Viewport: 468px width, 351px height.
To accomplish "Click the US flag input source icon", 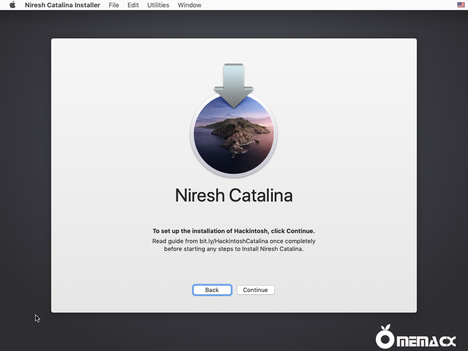I will [x=461, y=5].
